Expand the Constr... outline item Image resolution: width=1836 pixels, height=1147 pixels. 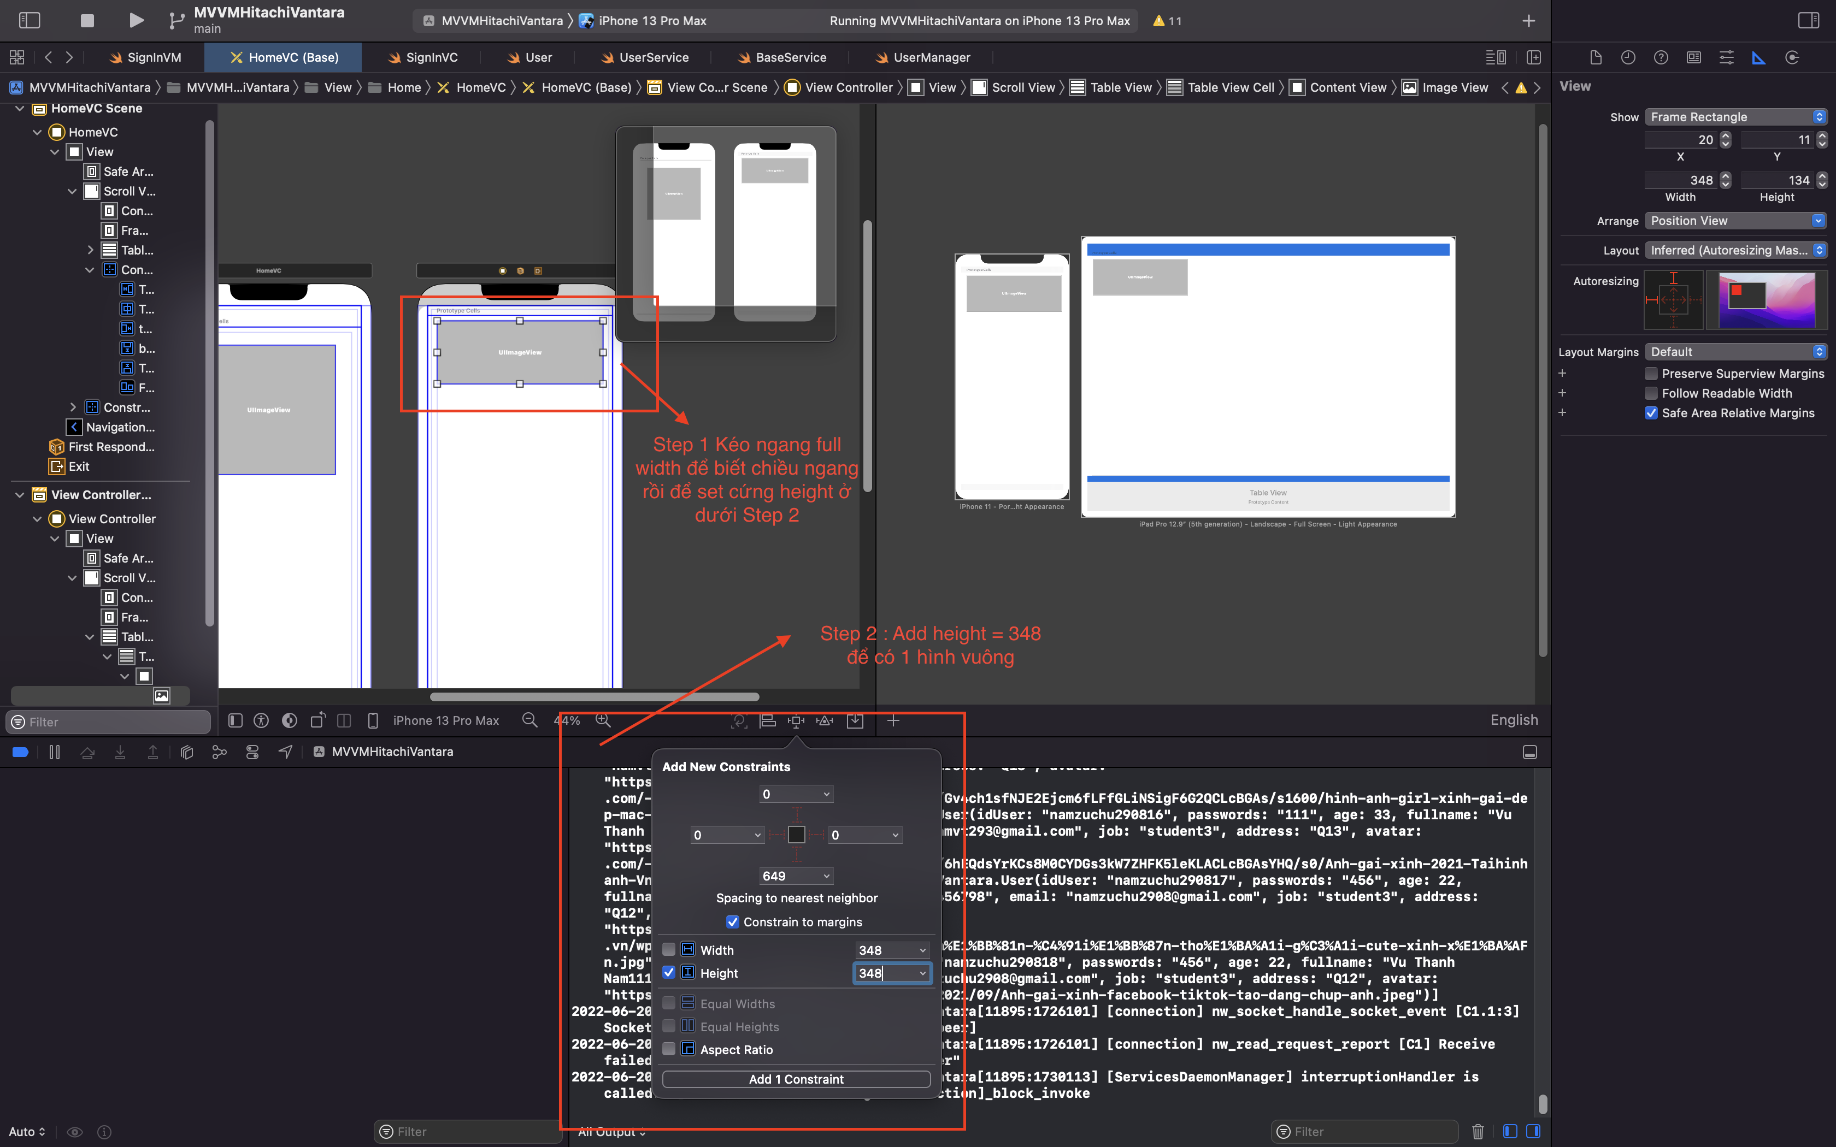[73, 407]
